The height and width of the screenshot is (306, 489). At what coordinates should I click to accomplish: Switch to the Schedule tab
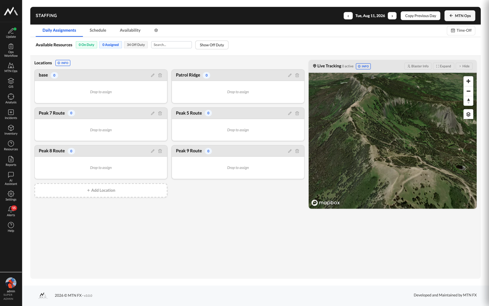point(98,30)
